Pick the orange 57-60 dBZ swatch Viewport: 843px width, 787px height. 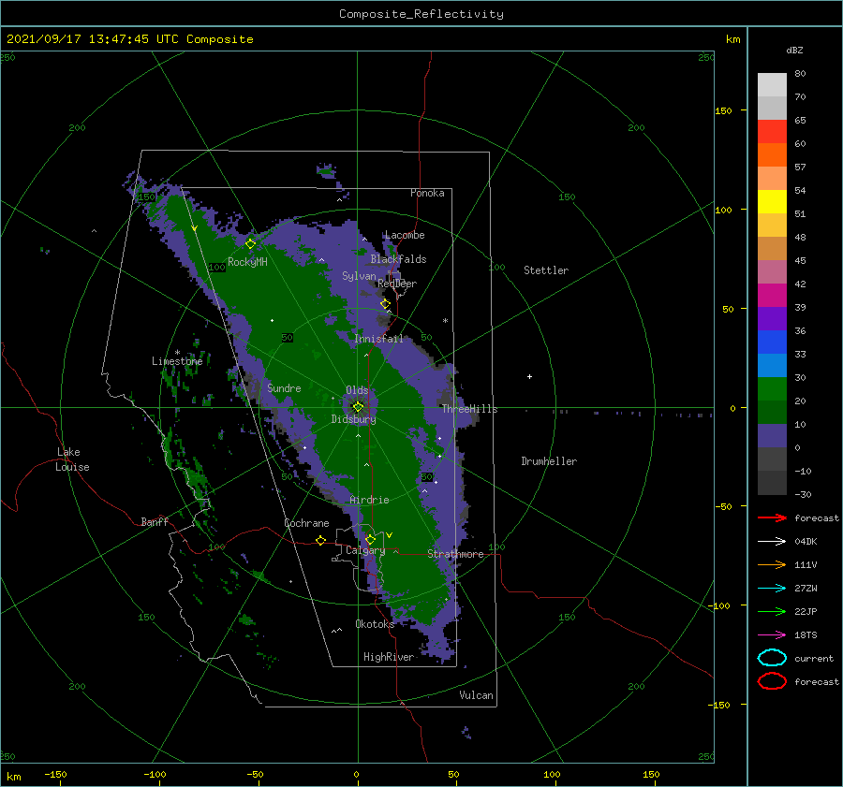[772, 154]
